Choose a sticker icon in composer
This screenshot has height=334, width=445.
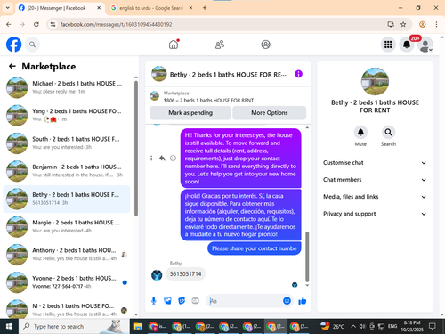(182, 301)
